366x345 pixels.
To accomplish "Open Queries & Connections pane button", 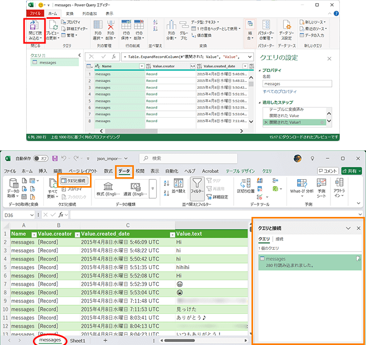I will click(74, 180).
